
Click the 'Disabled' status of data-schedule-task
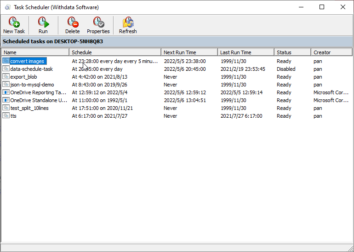tap(286, 69)
